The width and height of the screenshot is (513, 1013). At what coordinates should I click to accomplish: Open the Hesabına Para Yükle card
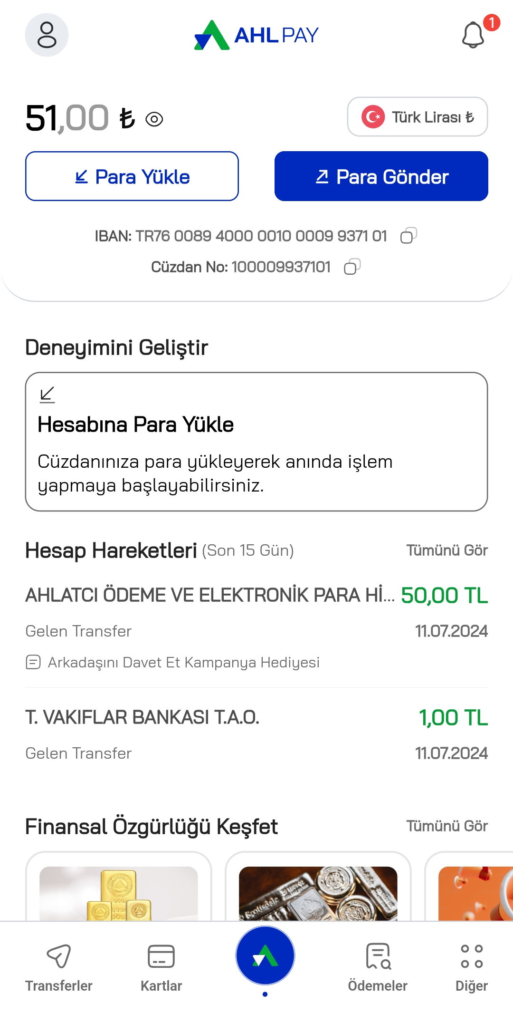(x=256, y=442)
